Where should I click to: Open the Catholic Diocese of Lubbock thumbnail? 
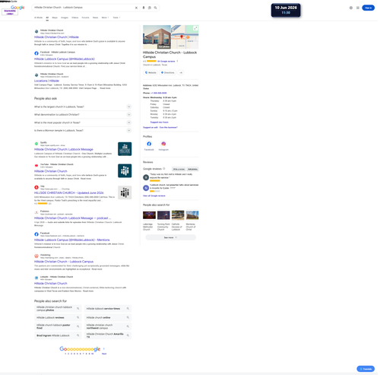point(178,215)
